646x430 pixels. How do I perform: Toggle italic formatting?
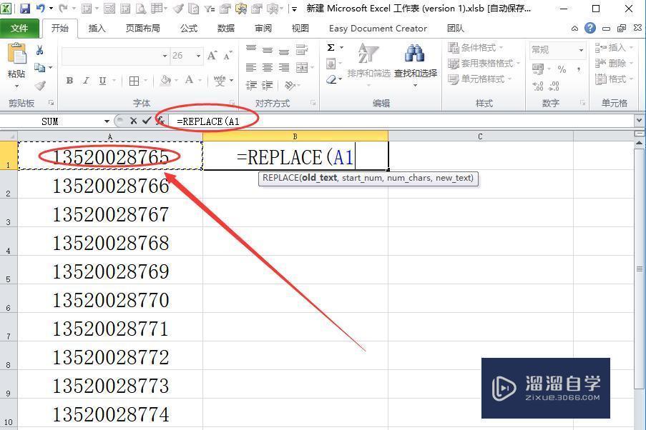[85, 80]
